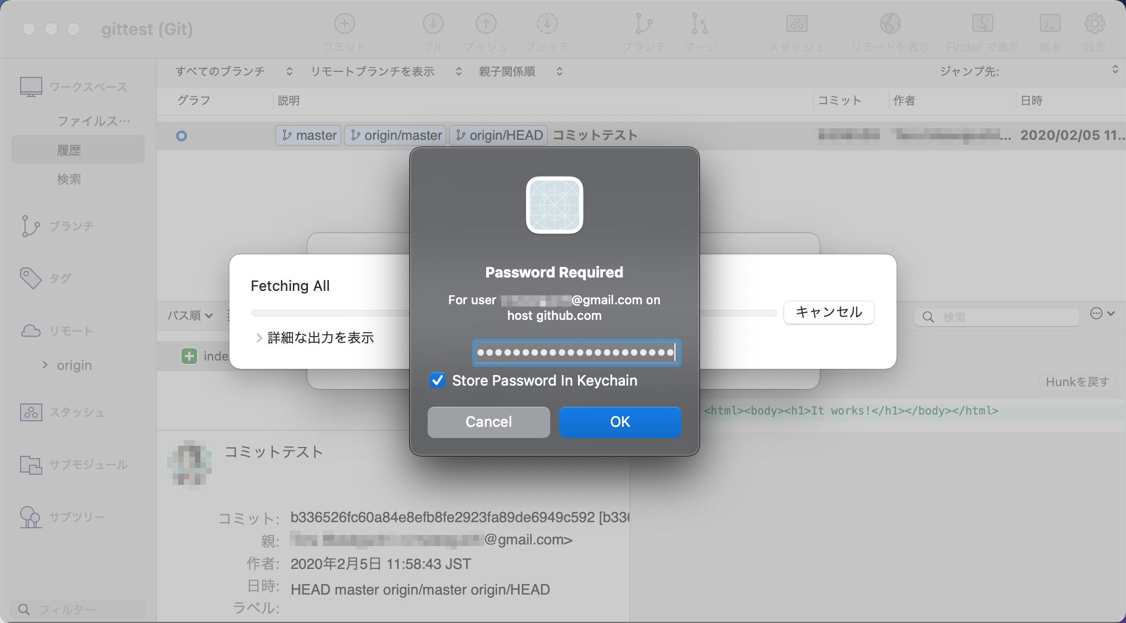
Task: Open the all-branches filter dropdown
Action: click(233, 71)
